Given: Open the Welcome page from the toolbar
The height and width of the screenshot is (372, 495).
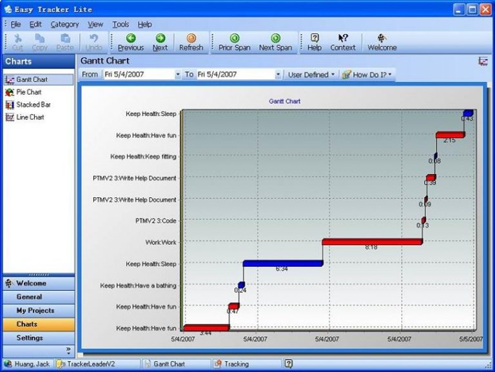Looking at the screenshot, I should [382, 43].
